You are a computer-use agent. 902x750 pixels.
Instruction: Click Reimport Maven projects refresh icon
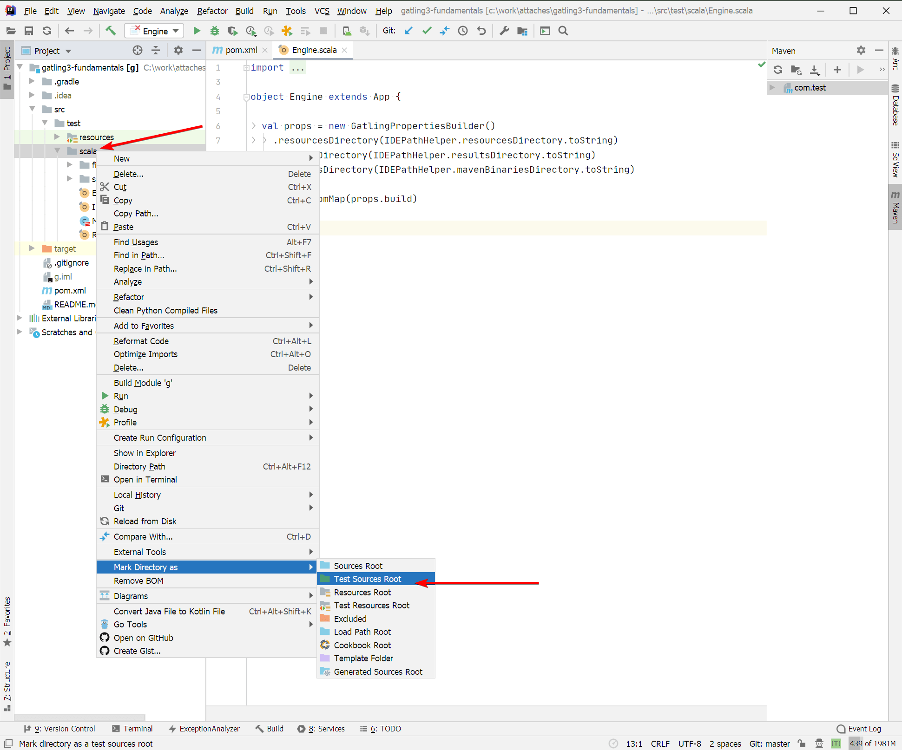[778, 70]
